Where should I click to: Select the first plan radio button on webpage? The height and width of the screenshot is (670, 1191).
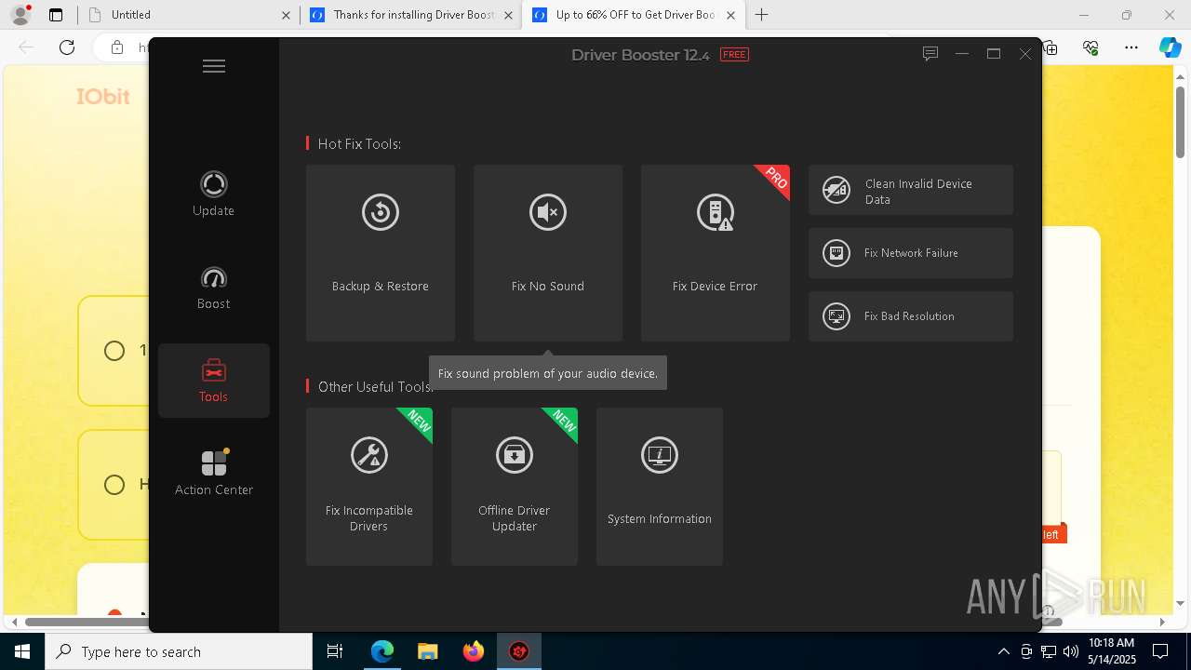tap(114, 351)
